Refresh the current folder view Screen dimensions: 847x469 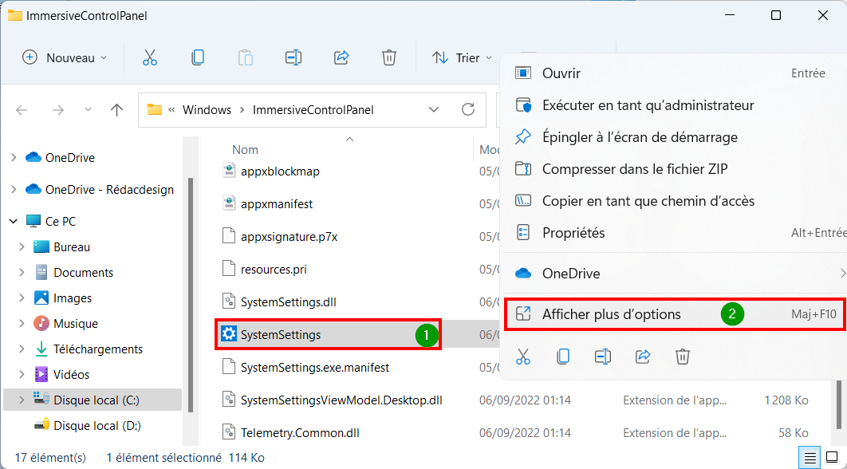tap(468, 110)
